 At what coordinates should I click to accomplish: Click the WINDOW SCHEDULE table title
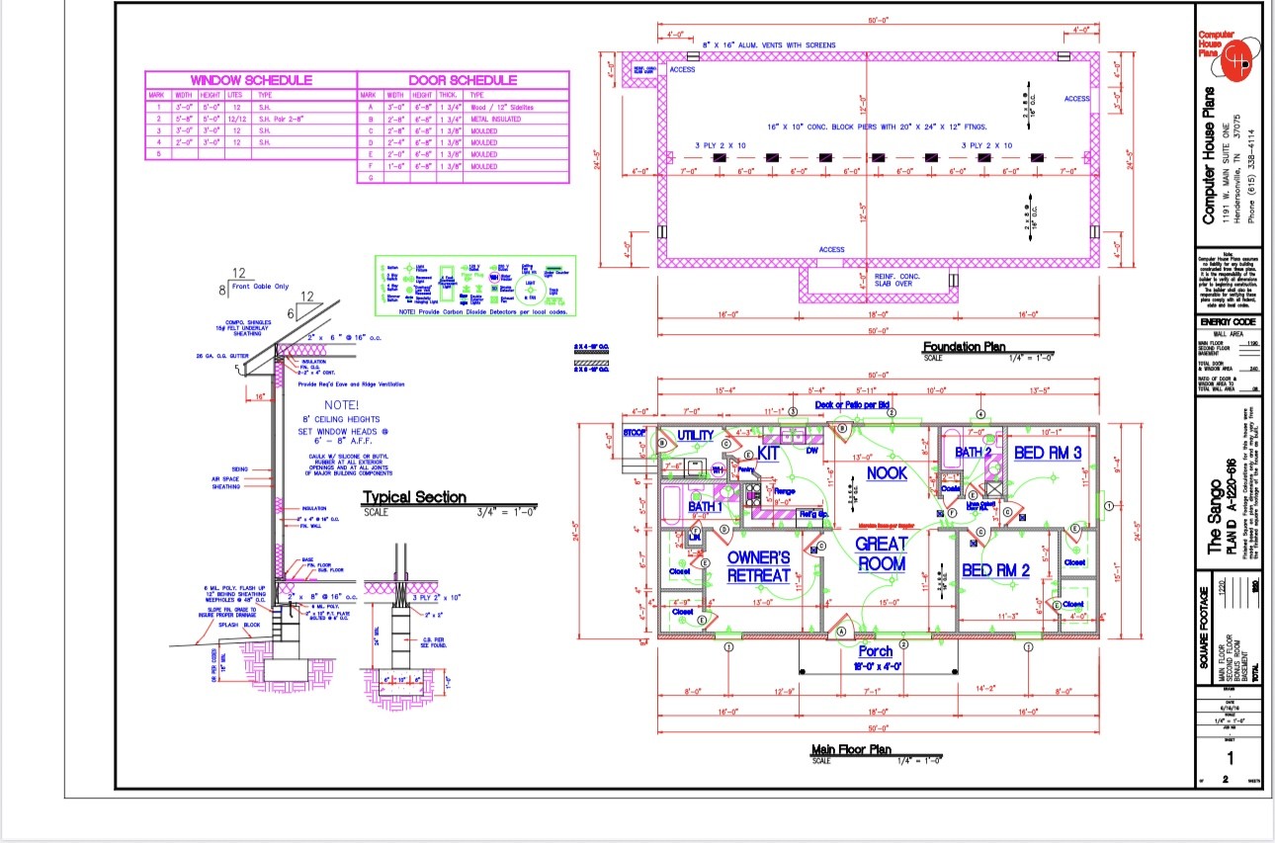(251, 80)
